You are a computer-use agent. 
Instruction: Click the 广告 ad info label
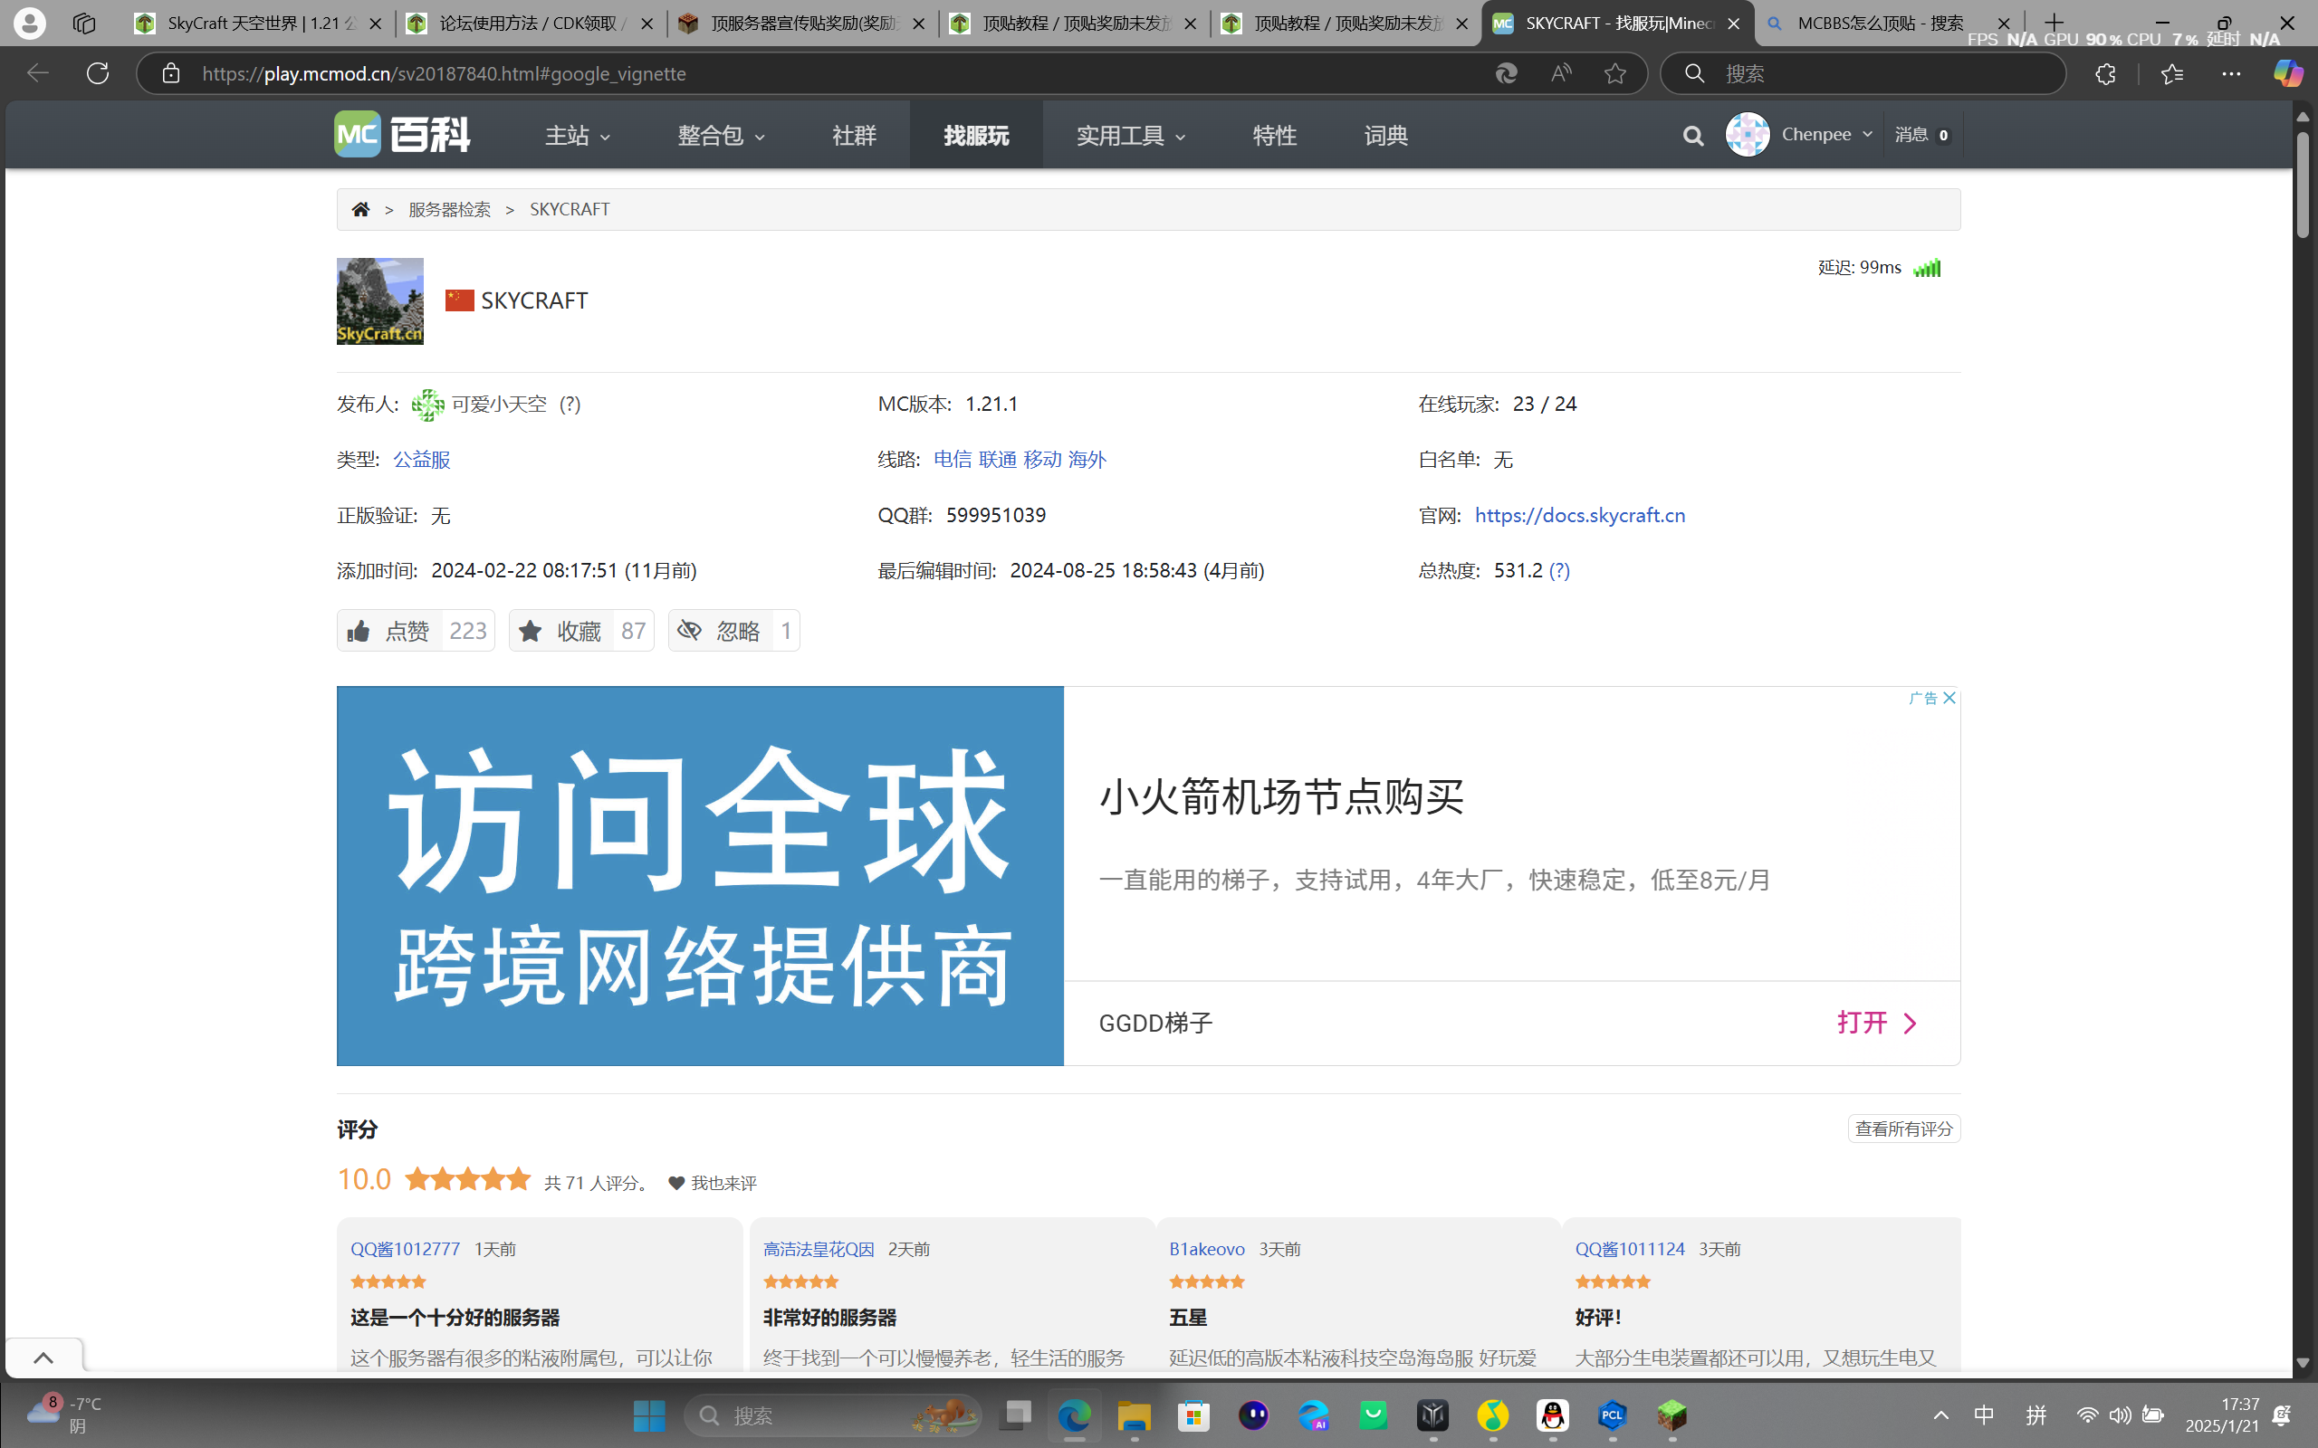click(x=1922, y=697)
